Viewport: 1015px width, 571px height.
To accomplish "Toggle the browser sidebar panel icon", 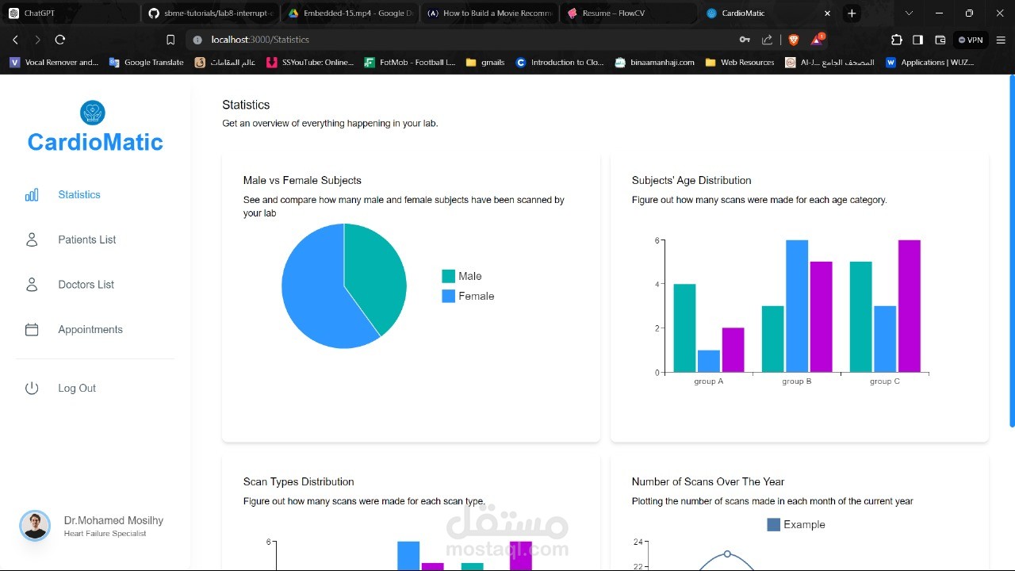I will click(918, 40).
